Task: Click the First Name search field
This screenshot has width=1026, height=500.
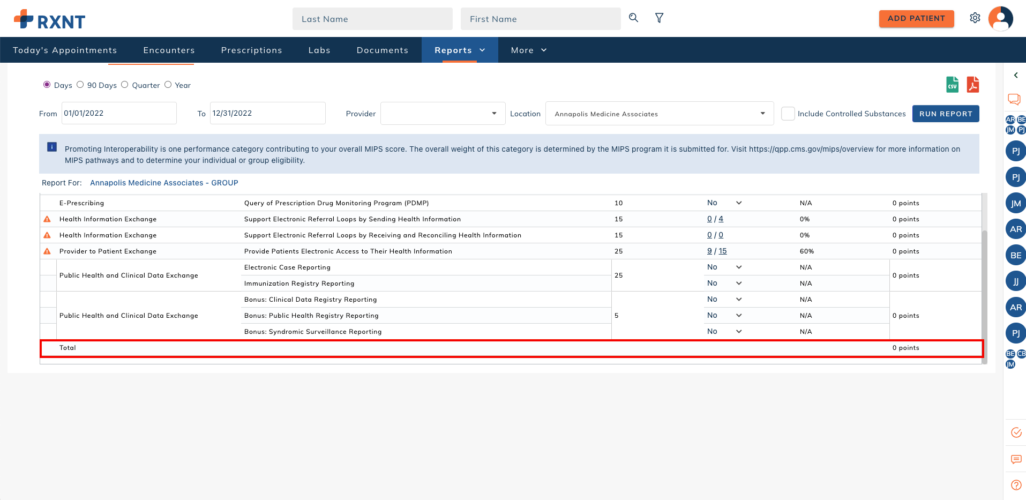Action: tap(541, 19)
